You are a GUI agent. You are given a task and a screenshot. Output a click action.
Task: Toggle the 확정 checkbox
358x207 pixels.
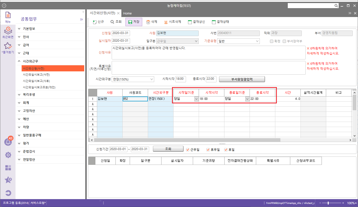pyautogui.click(x=272, y=41)
